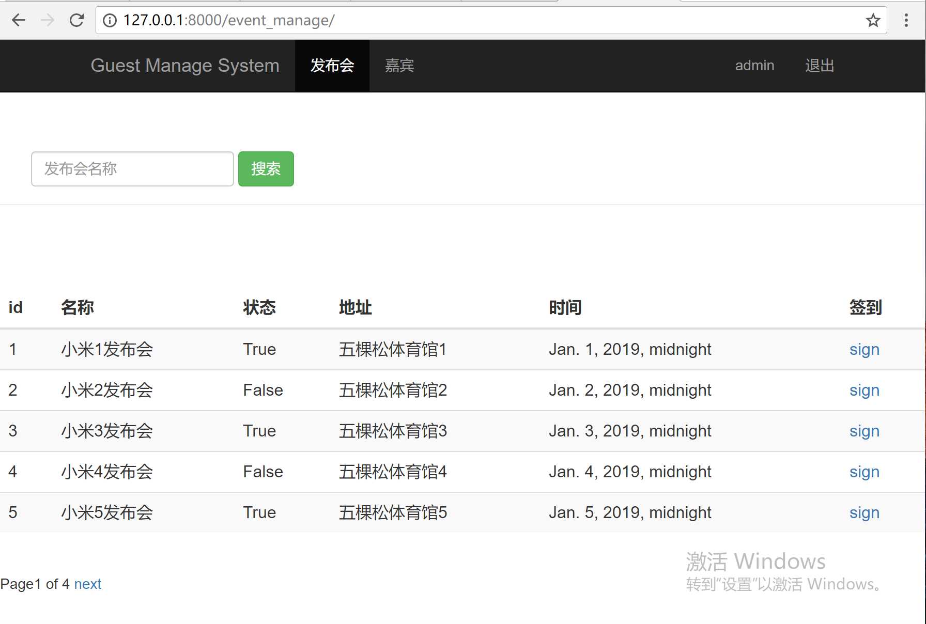Click the id column header
The image size is (926, 624).
(16, 308)
